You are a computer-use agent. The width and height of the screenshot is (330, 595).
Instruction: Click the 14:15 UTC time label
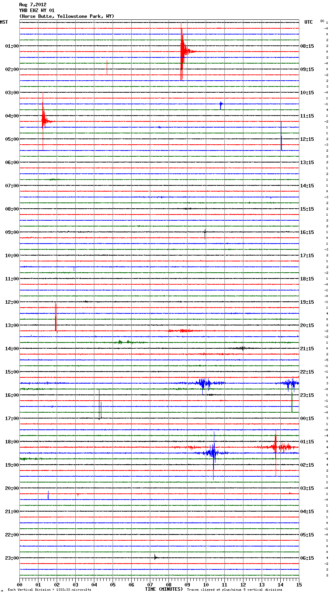click(x=307, y=185)
